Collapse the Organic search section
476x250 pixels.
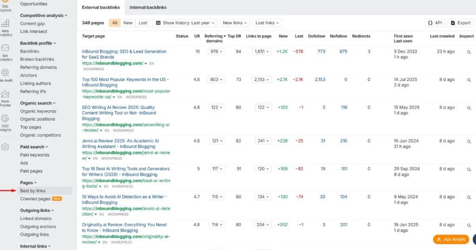tap(38, 103)
